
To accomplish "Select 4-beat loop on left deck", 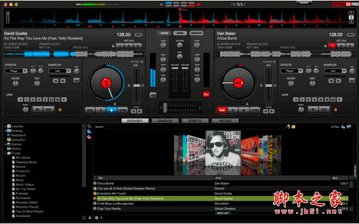I will [x=39, y=99].
